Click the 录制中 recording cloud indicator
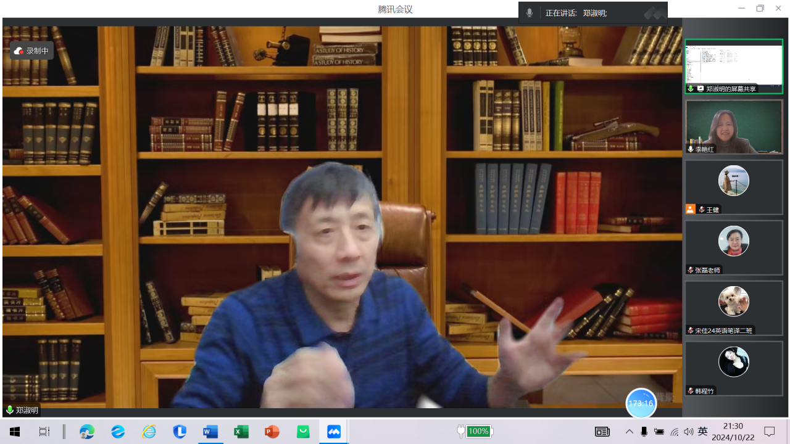This screenshot has height=444, width=790. [x=31, y=51]
